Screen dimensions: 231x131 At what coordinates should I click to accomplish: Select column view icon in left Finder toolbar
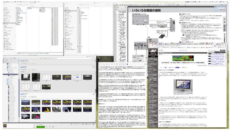coord(20,4)
